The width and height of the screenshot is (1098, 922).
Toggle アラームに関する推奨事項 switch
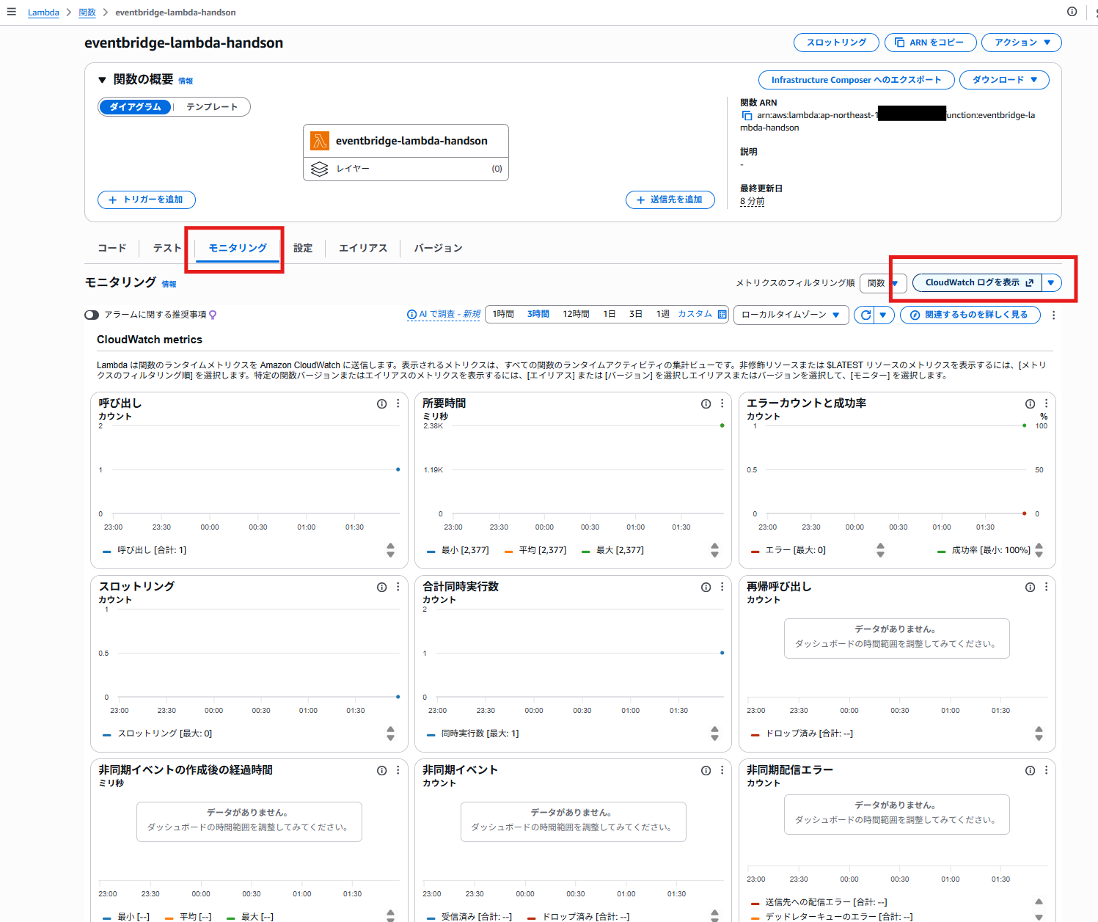[92, 315]
